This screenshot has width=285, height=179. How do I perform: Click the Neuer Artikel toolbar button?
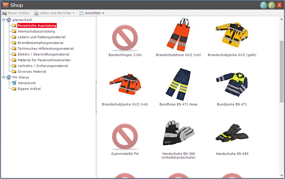coord(15,13)
